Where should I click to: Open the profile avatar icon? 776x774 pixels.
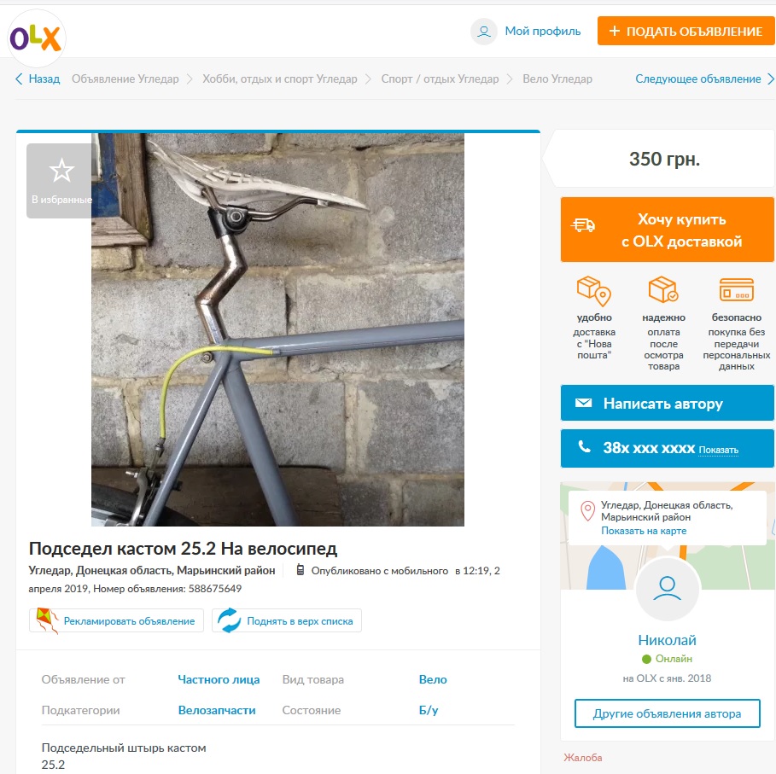click(x=483, y=32)
